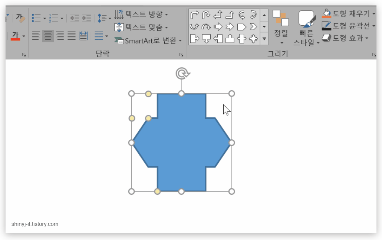Click the top-center resize handle
This screenshot has width=382, height=240.
coord(181,94)
